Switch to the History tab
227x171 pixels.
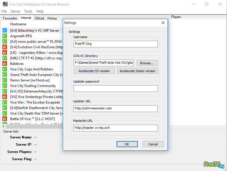coord(52,18)
